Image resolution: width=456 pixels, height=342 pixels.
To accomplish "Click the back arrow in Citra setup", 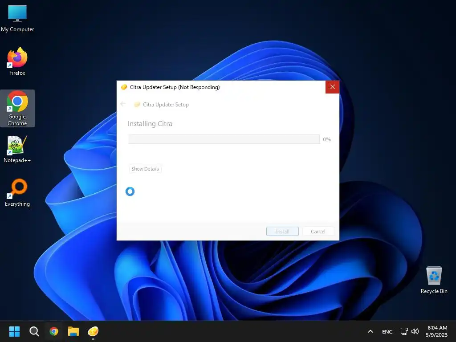I will pos(123,104).
